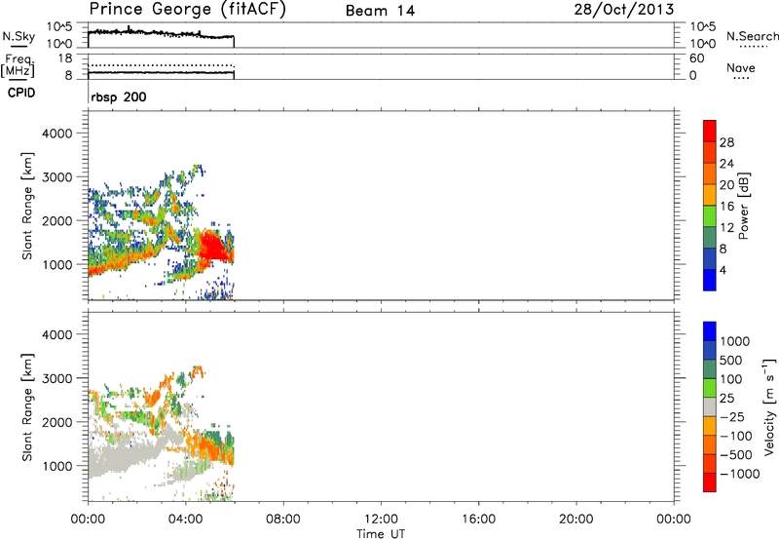Click the 'Time UT' axis title
The width and height of the screenshot is (779, 540).
tap(381, 534)
